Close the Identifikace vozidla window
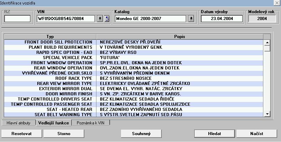The height and width of the screenshot is (142, 281). pos(277,3)
